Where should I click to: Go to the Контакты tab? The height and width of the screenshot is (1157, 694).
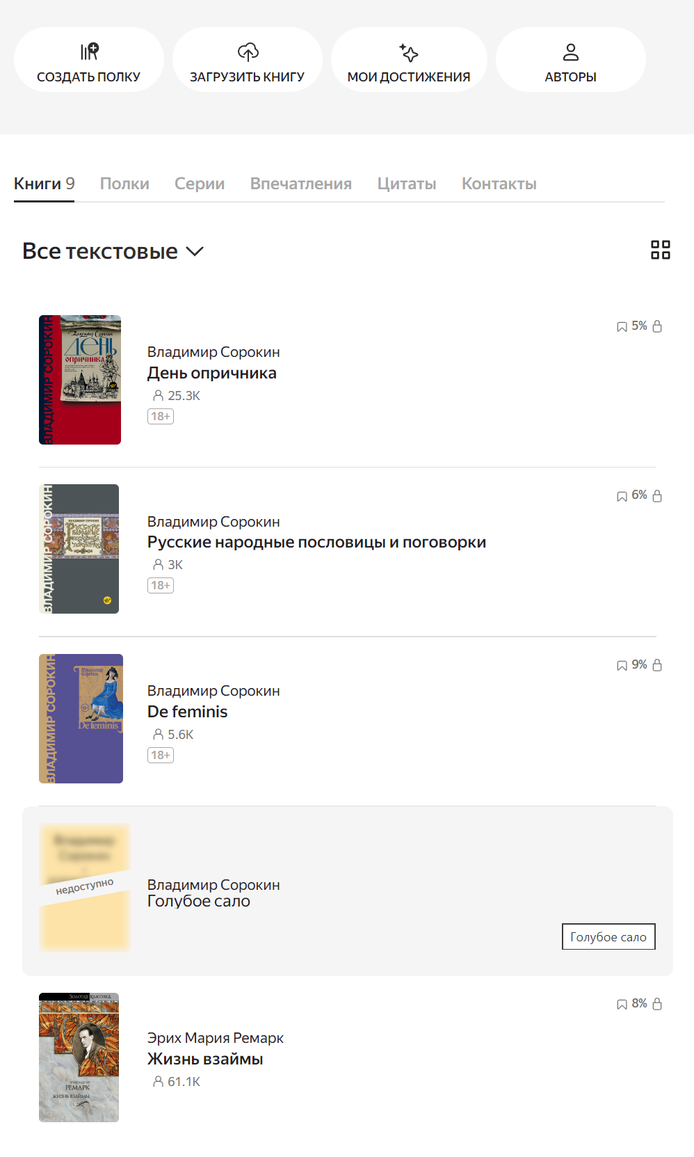click(x=499, y=184)
